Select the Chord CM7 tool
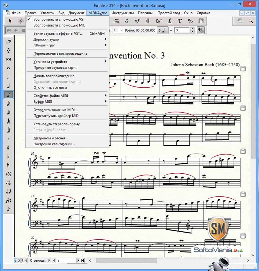The width and height of the screenshot is (259, 271). 159,21
